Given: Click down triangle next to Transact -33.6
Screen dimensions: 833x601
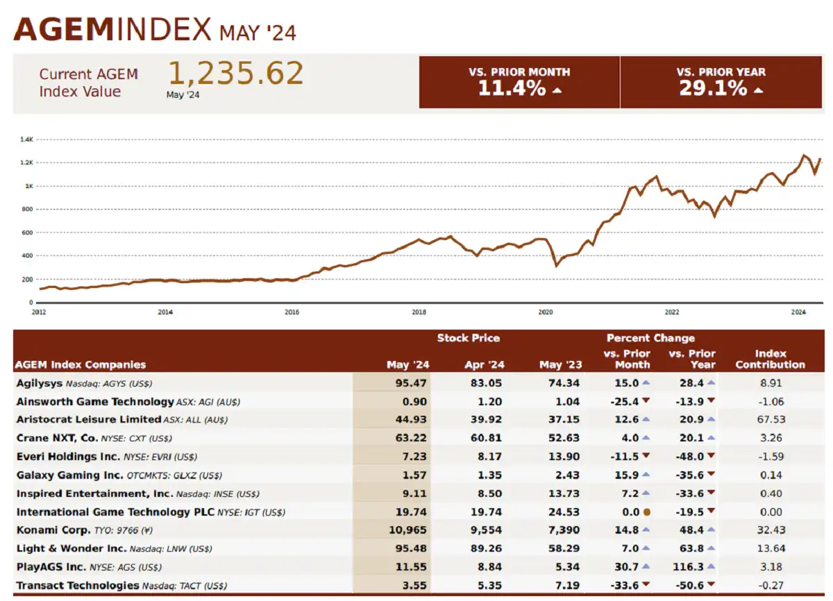Looking at the screenshot, I should click(646, 586).
